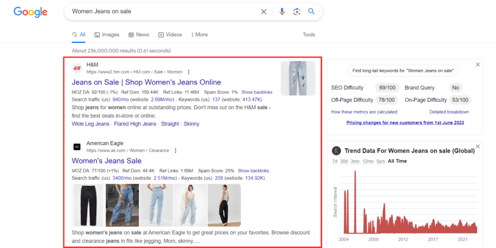This screenshot has height=248, width=496.
Task: Open the Wide Leg Jeans sitelink
Action: tap(91, 124)
